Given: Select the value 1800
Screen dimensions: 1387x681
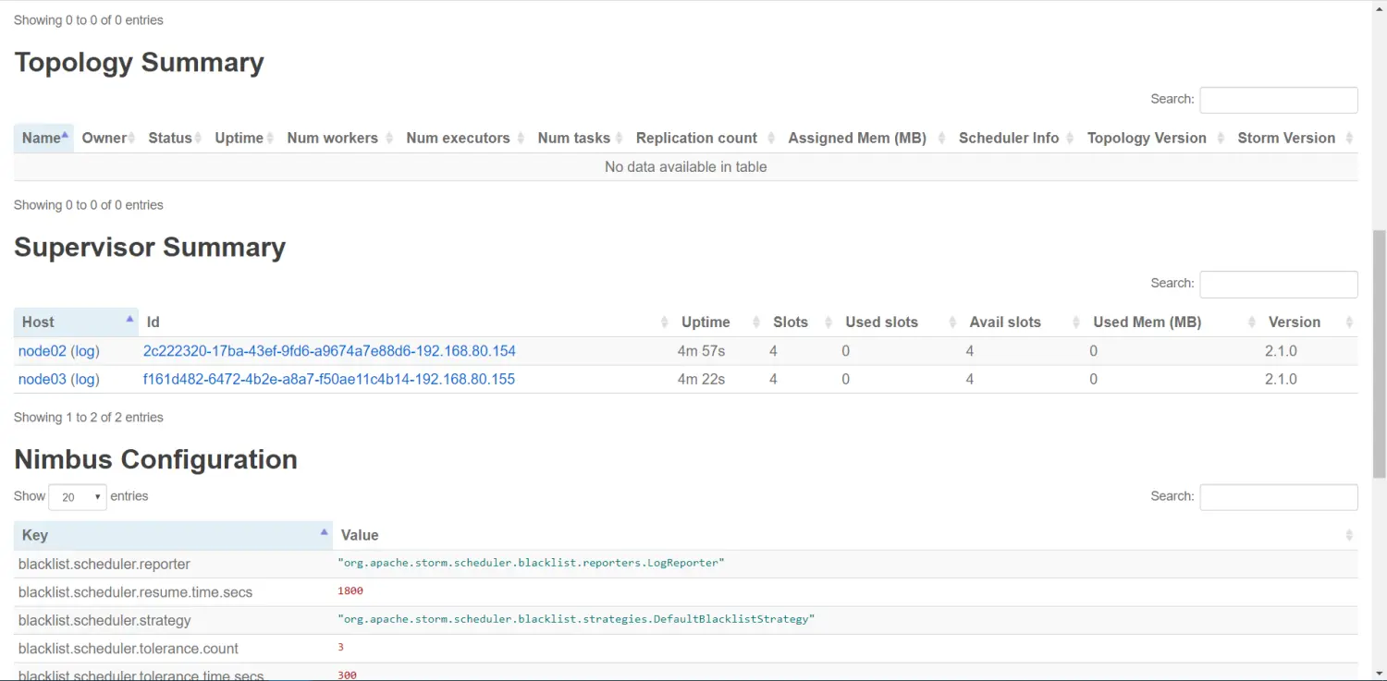Looking at the screenshot, I should tap(350, 591).
